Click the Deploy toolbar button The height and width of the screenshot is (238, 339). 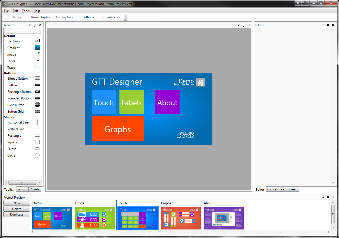click(x=17, y=17)
